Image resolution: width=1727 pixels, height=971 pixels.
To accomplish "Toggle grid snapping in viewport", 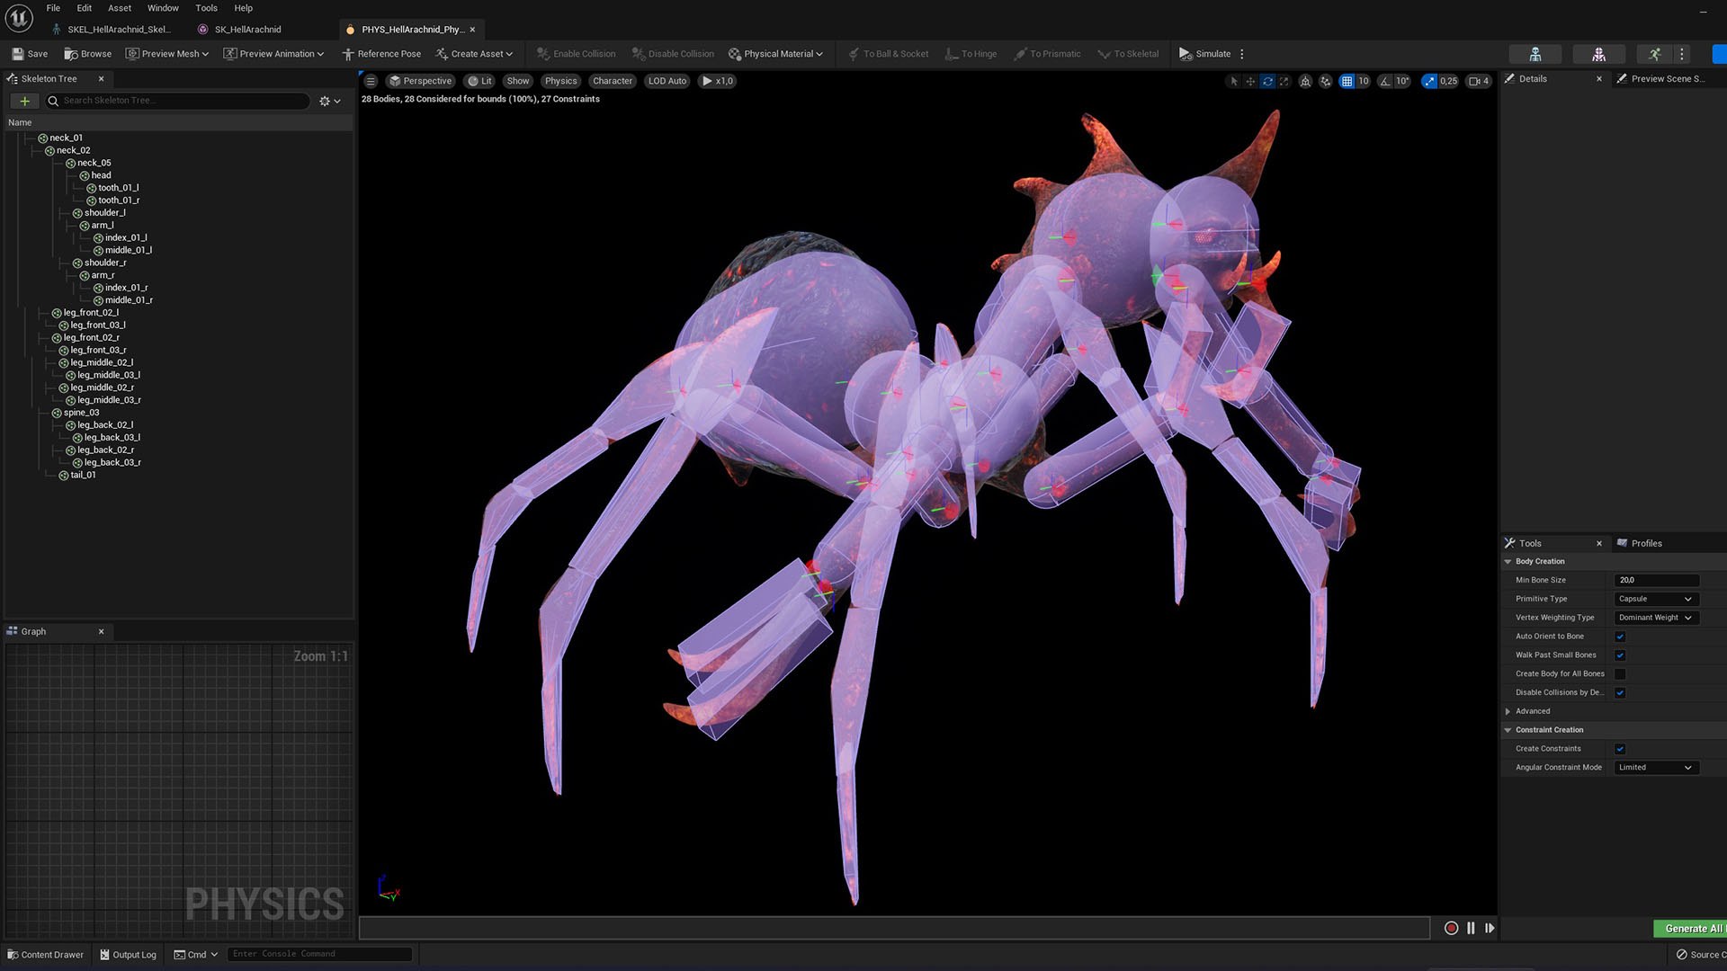I will pyautogui.click(x=1347, y=81).
